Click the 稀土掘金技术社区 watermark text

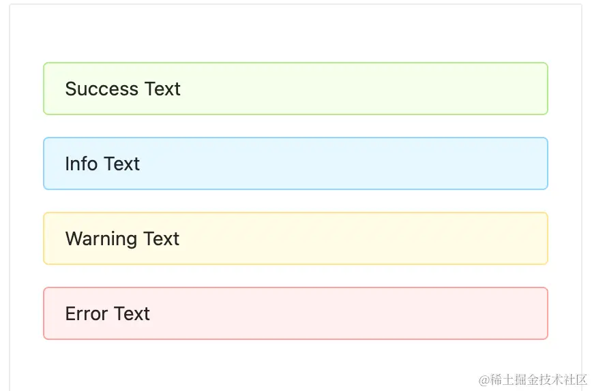coord(538,379)
